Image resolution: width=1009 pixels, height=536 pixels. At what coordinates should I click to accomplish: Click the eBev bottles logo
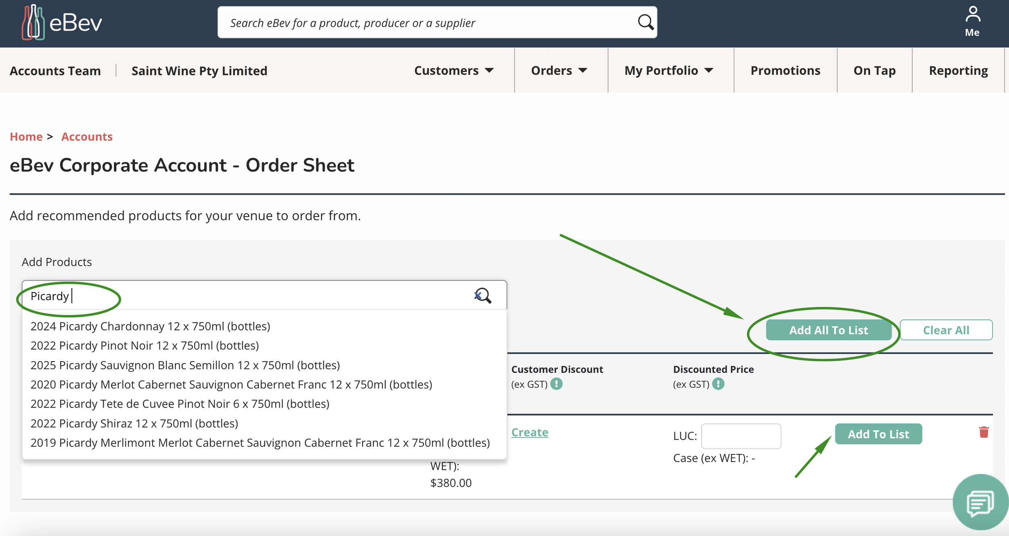pos(33,22)
